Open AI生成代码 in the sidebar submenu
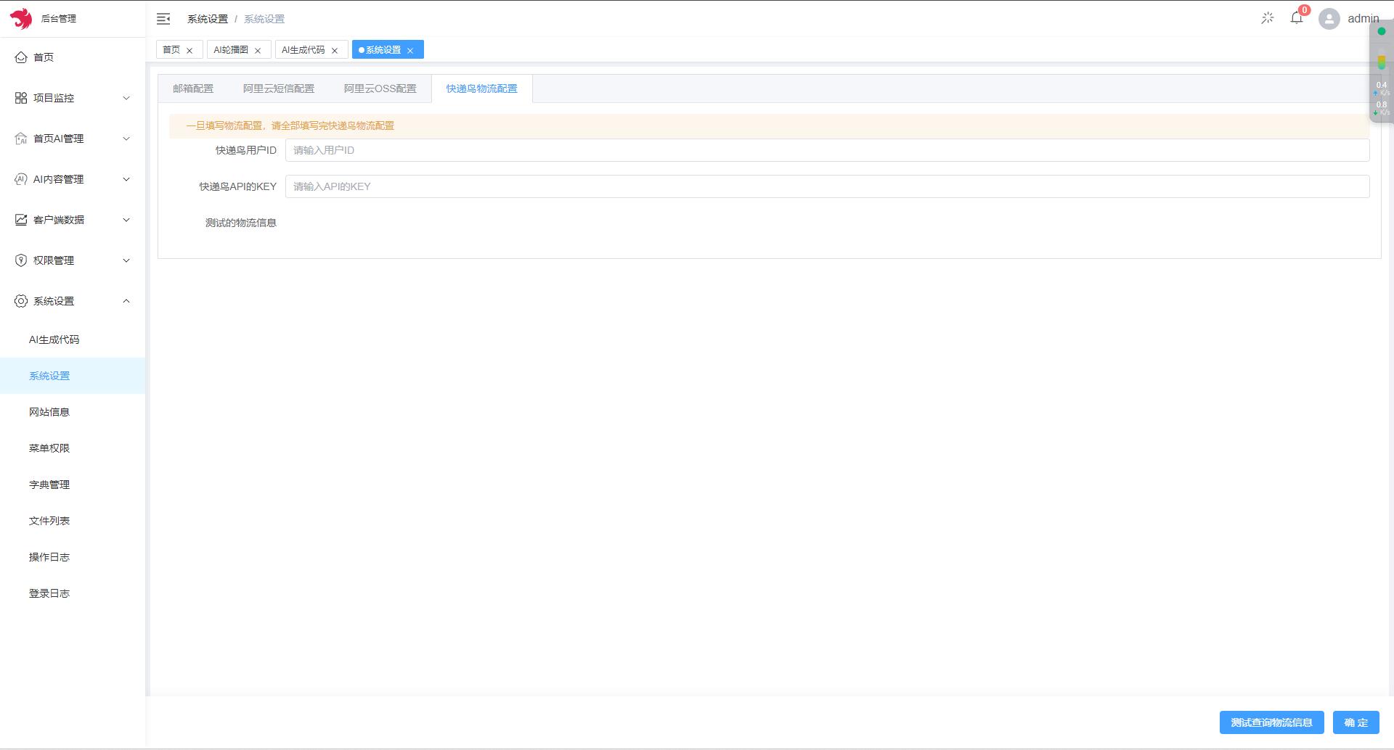This screenshot has height=750, width=1394. [73, 339]
